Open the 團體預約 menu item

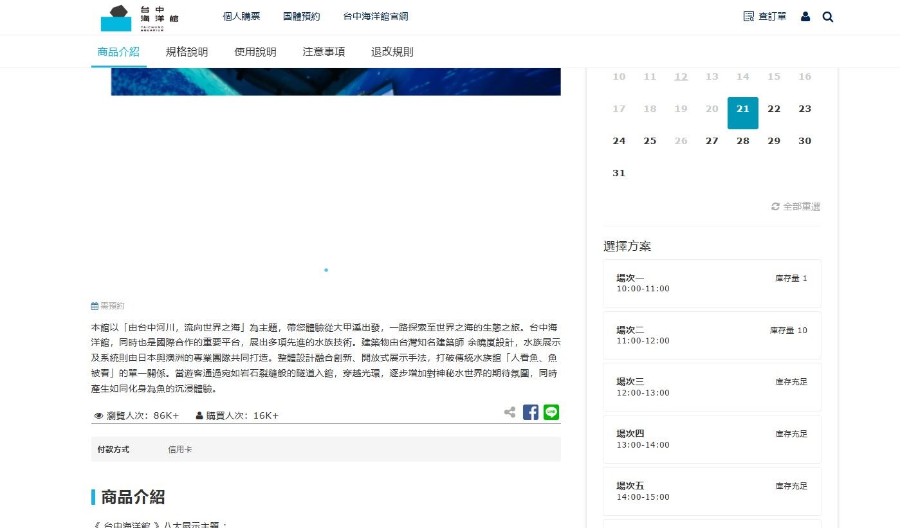(301, 17)
